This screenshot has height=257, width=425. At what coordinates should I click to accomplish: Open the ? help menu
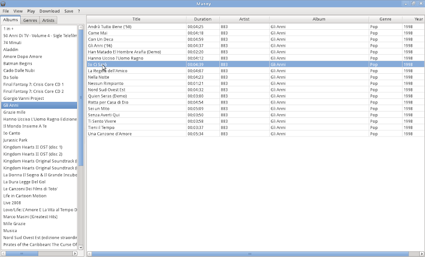79,11
